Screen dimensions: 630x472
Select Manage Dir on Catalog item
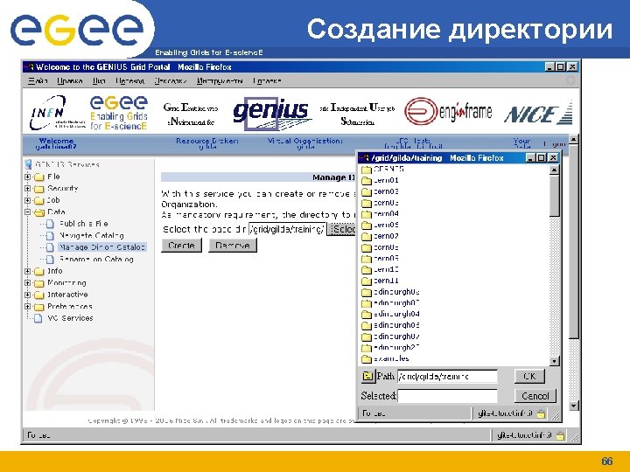[102, 247]
